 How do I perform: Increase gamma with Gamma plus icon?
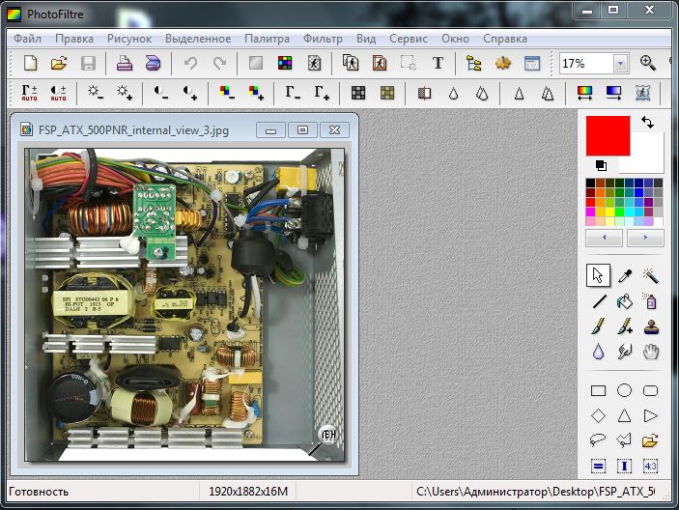click(322, 93)
